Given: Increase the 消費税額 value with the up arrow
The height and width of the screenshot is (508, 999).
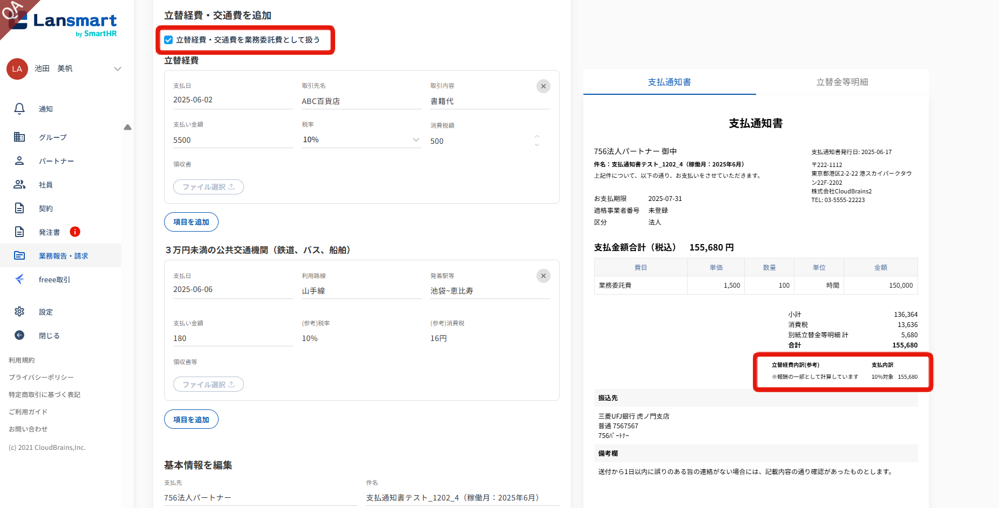Looking at the screenshot, I should 537,136.
